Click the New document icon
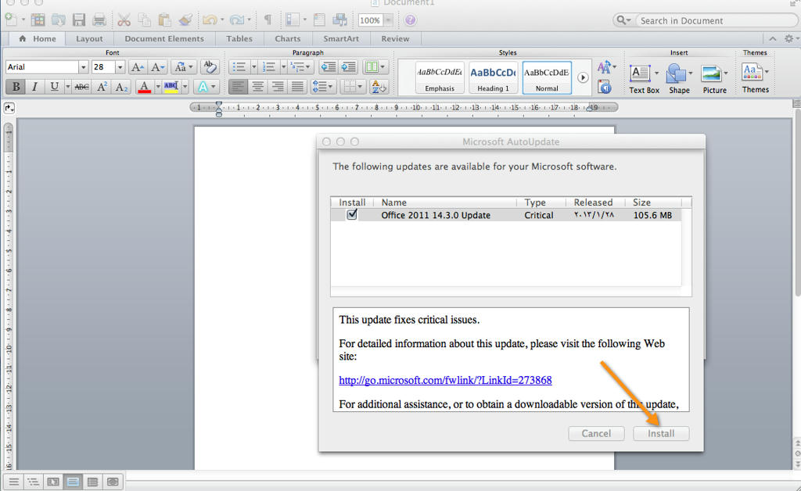The image size is (801, 491). (11, 20)
